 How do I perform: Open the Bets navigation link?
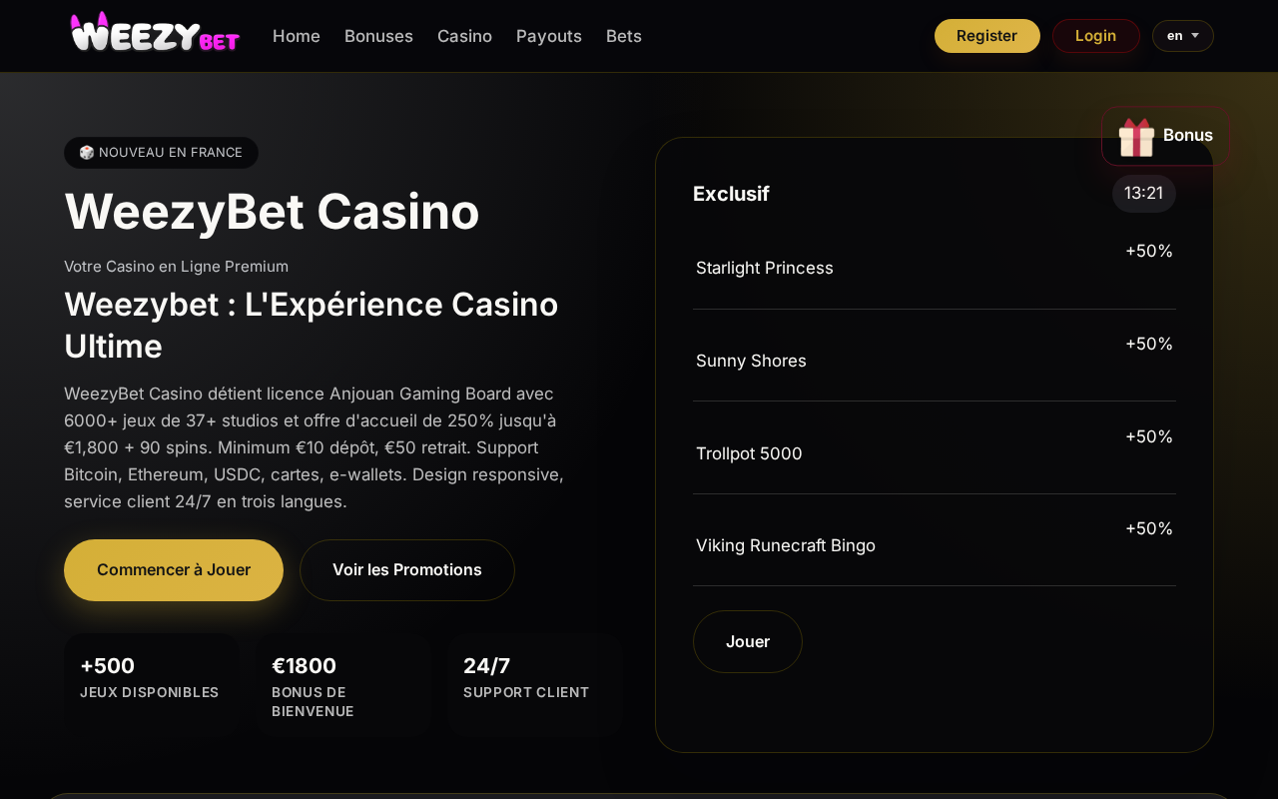tap(624, 36)
